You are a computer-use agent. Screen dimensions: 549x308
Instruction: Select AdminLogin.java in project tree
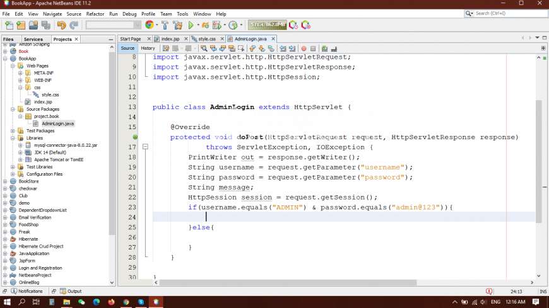click(x=58, y=123)
